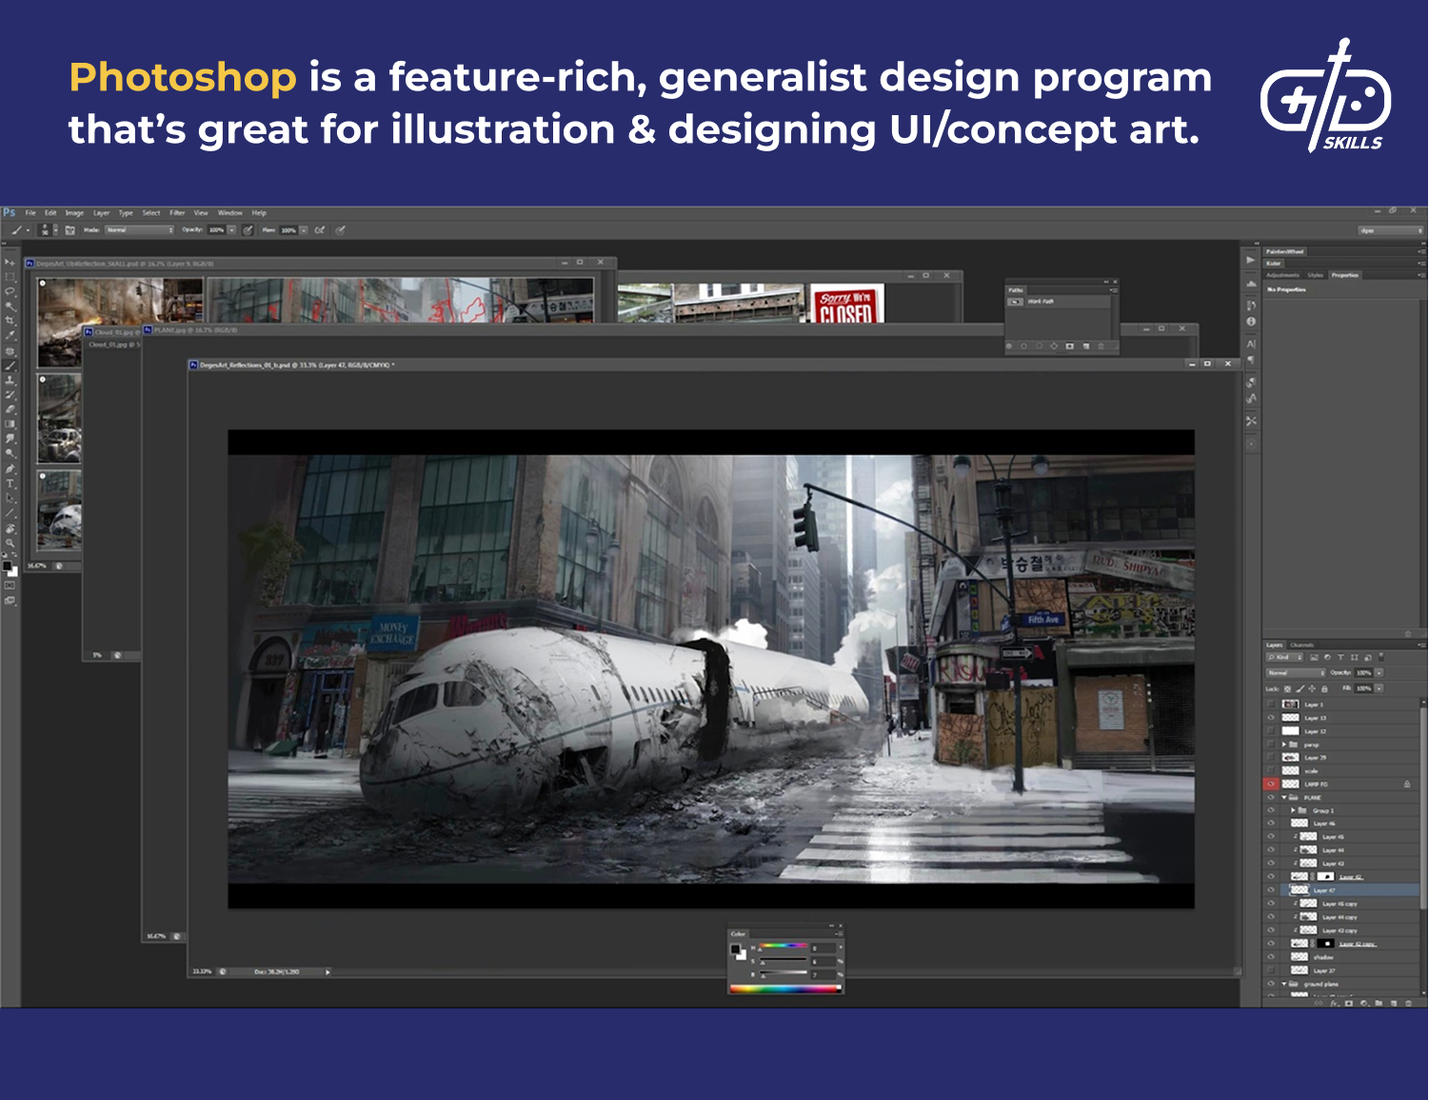Expand the Group 1 folder

pyautogui.click(x=1293, y=810)
